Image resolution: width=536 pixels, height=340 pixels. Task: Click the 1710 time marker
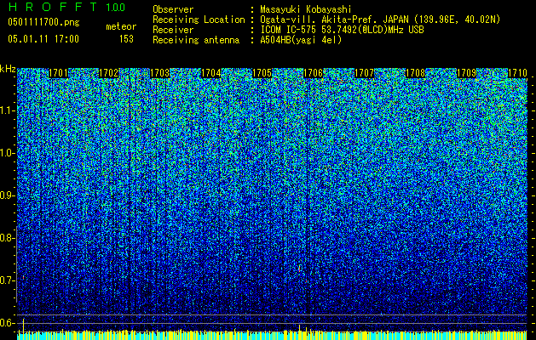517,73
